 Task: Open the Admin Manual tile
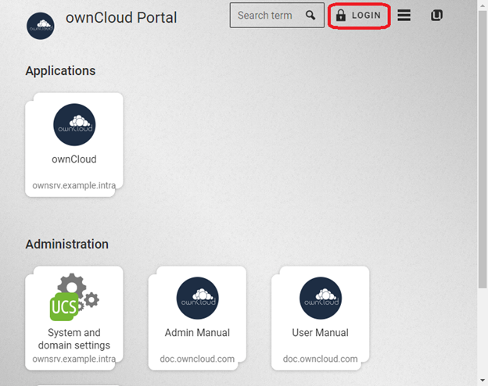point(197,318)
